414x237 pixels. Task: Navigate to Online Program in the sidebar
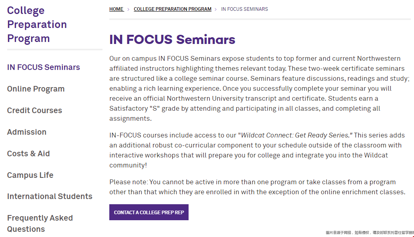(36, 89)
